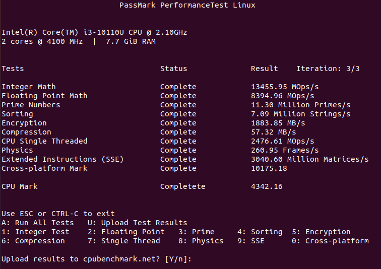Viewport: 381px width, 269px height.
Task: Click the '3040.60 Million Matrices/s' result
Action: (310, 159)
